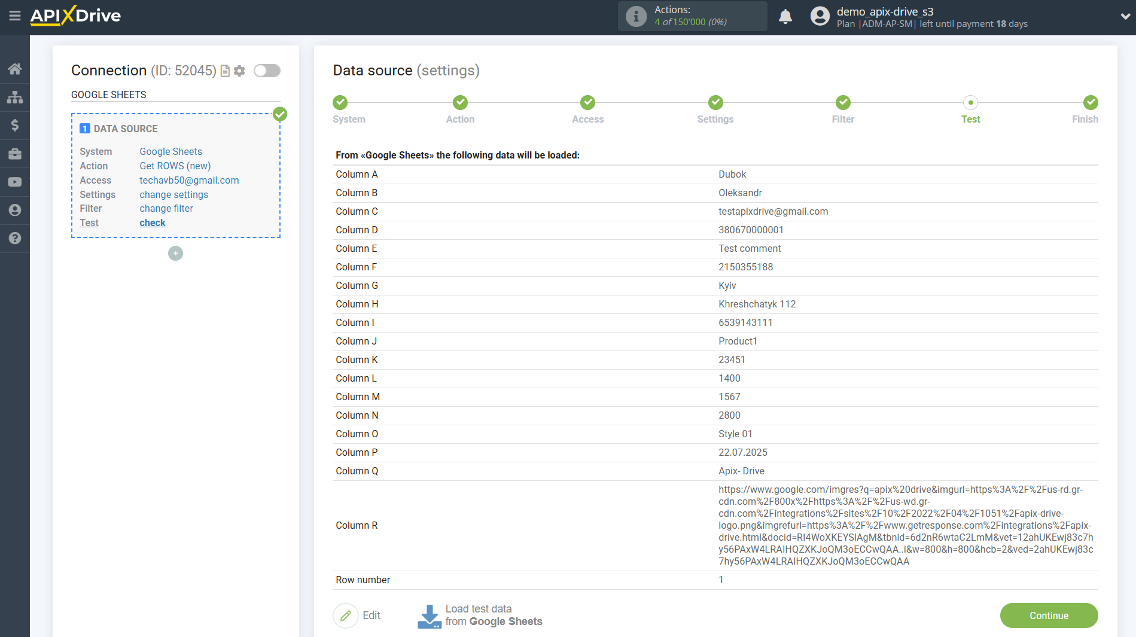Click the Row number label
This screenshot has height=637, width=1136.
[363, 580]
